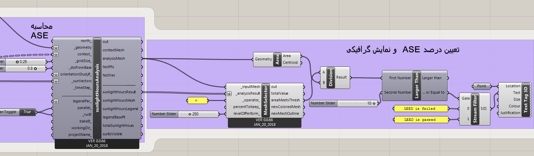Select the sunlightHoursAnalysis component name bar
This screenshot has width=534, height=156.
tap(97, 88)
